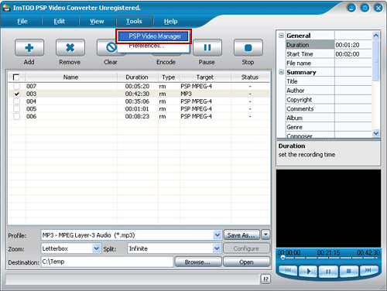Minimize the ImTOO window
The image size is (387, 291).
pos(351,8)
